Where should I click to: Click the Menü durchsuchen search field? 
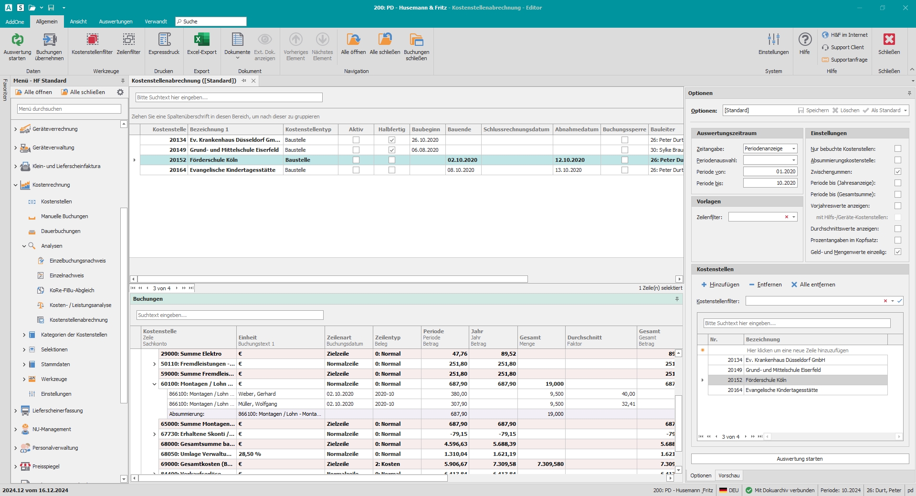click(x=69, y=109)
